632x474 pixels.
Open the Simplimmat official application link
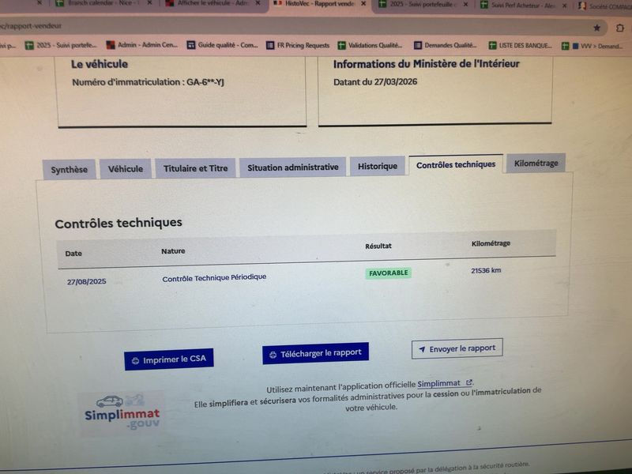click(x=445, y=383)
